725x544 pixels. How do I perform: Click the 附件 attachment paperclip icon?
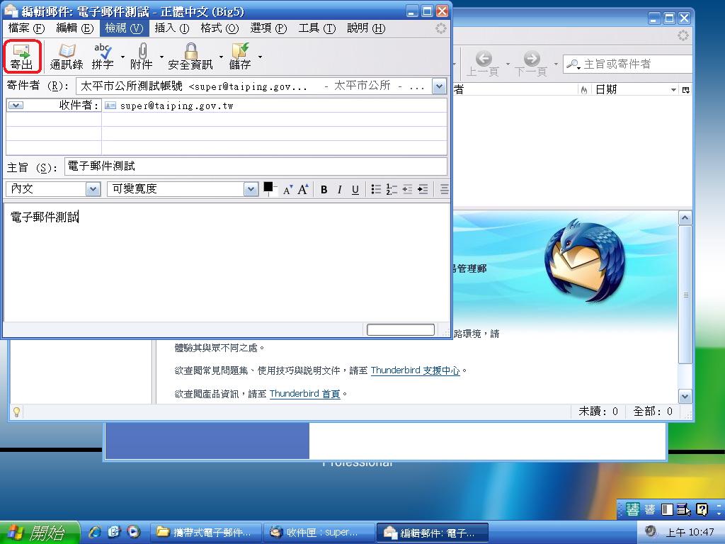point(142,56)
